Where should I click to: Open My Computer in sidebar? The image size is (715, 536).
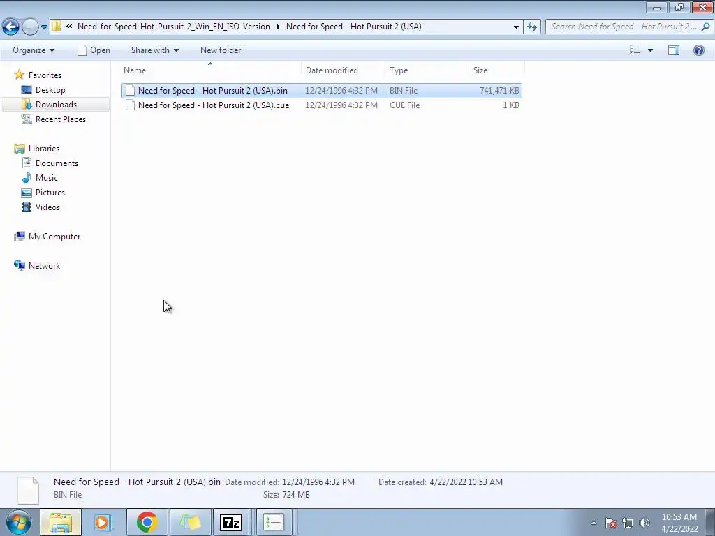point(54,237)
